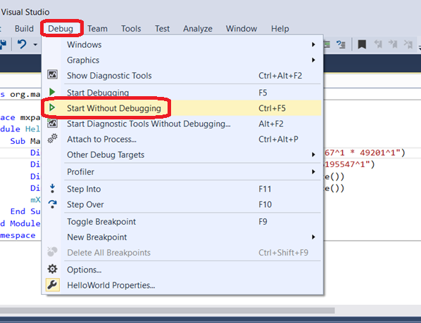This screenshot has width=421, height=323.
Task: Open the Build menu
Action: 24,28
